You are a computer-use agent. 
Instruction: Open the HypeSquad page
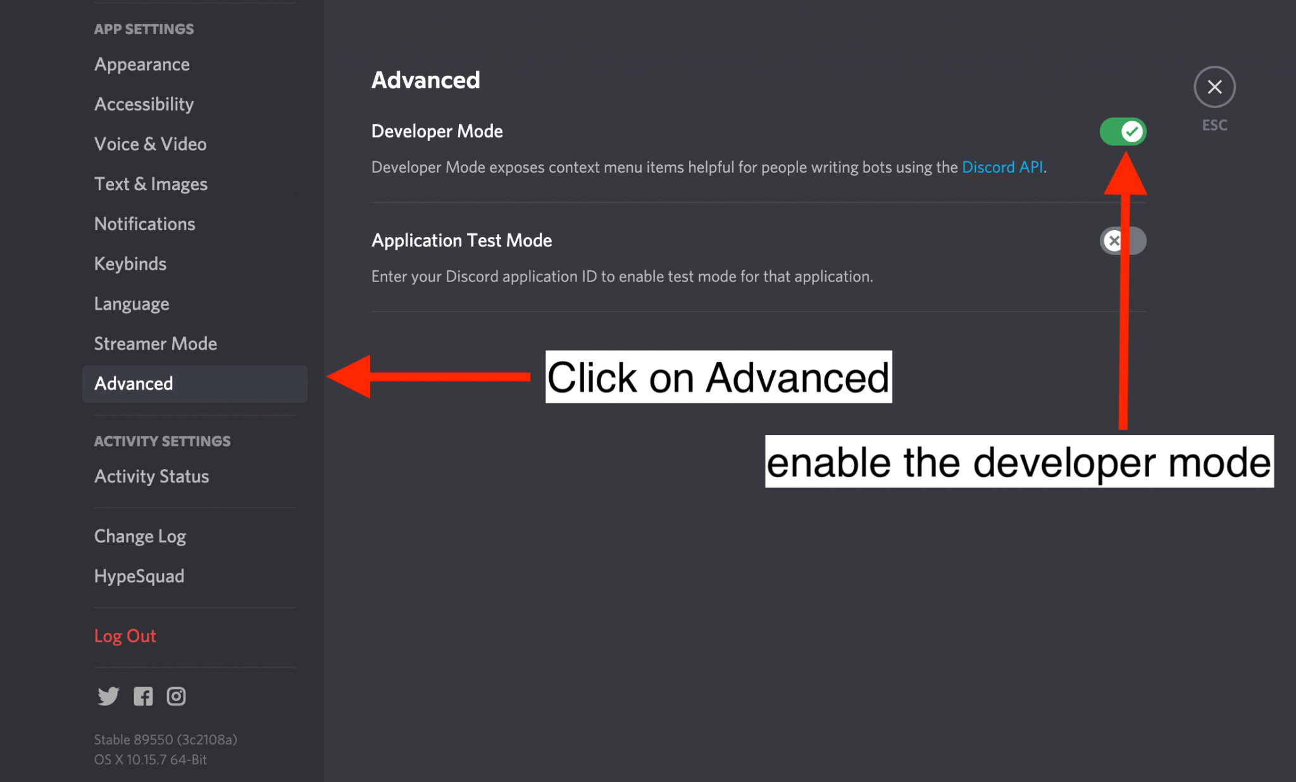[139, 575]
